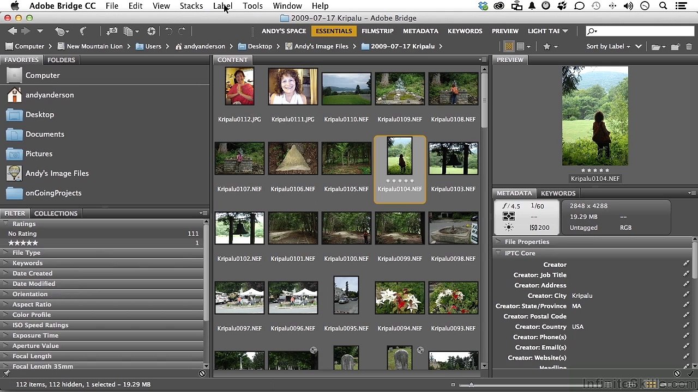Browse quickly by preferring embedded images icon
698x392 pixels.
[x=509, y=46]
